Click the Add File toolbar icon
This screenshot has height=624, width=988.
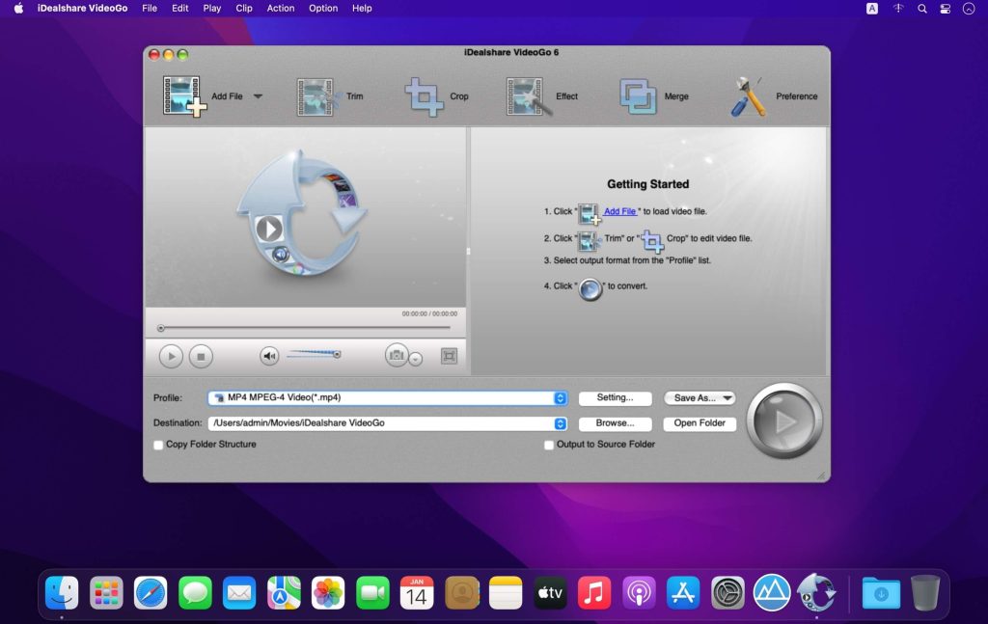point(183,94)
